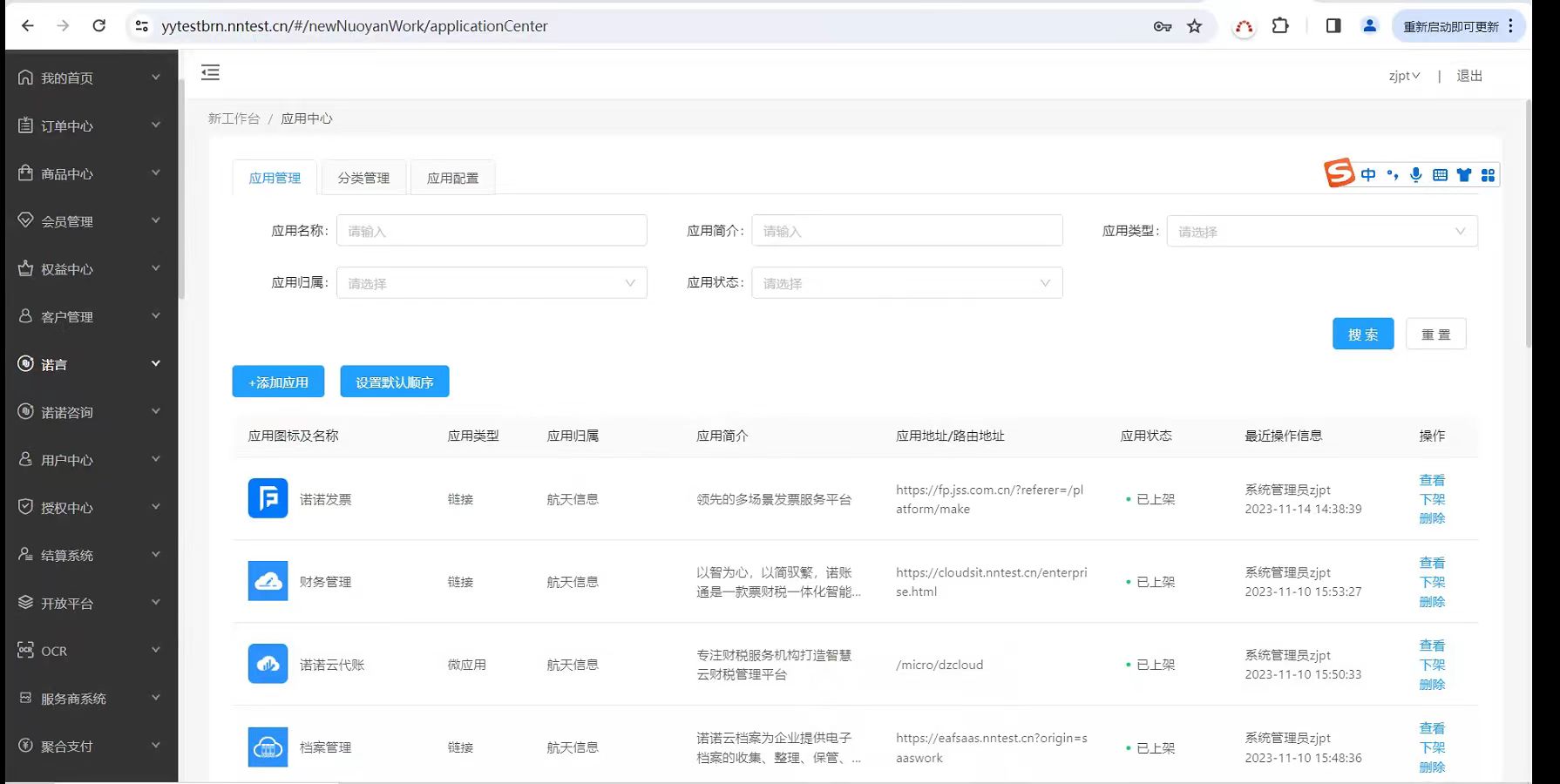
Task: Click the 诺诺云代账 app icon
Action: point(268,664)
